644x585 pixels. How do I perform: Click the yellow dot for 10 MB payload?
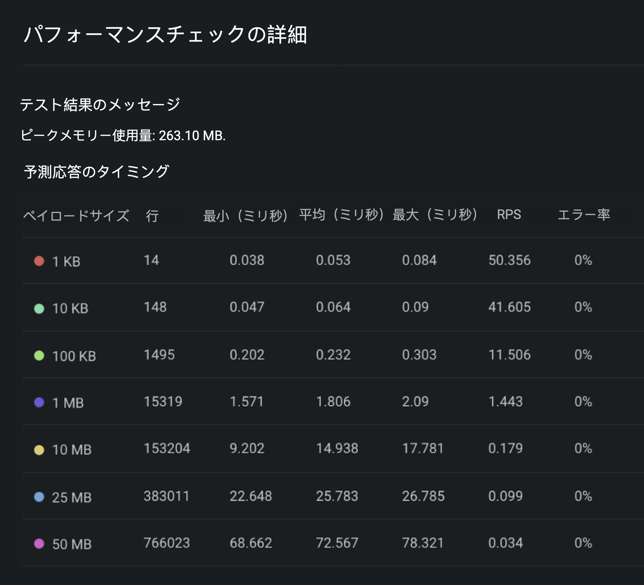(39, 450)
